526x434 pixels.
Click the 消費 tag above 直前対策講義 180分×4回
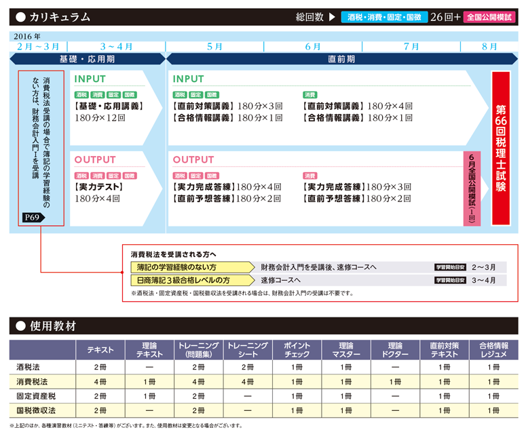(x=309, y=95)
